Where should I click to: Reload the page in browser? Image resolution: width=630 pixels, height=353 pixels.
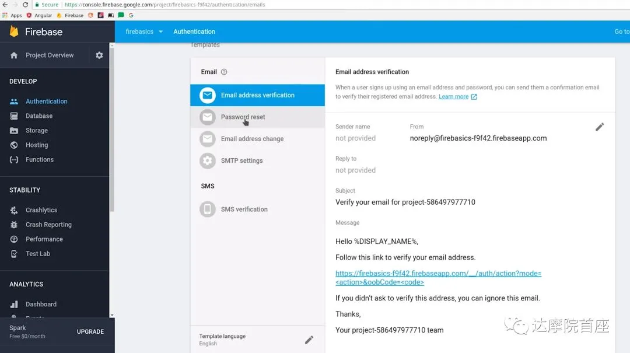pyautogui.click(x=25, y=5)
